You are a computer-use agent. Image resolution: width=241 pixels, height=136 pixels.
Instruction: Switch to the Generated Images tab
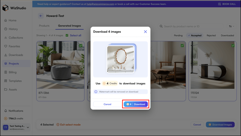[x=69, y=26]
